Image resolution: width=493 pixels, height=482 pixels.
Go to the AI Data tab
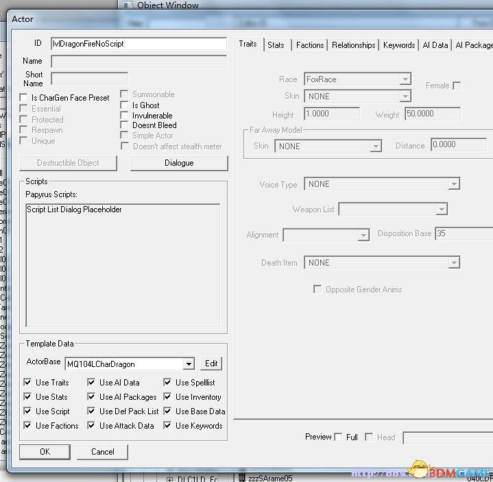point(435,45)
